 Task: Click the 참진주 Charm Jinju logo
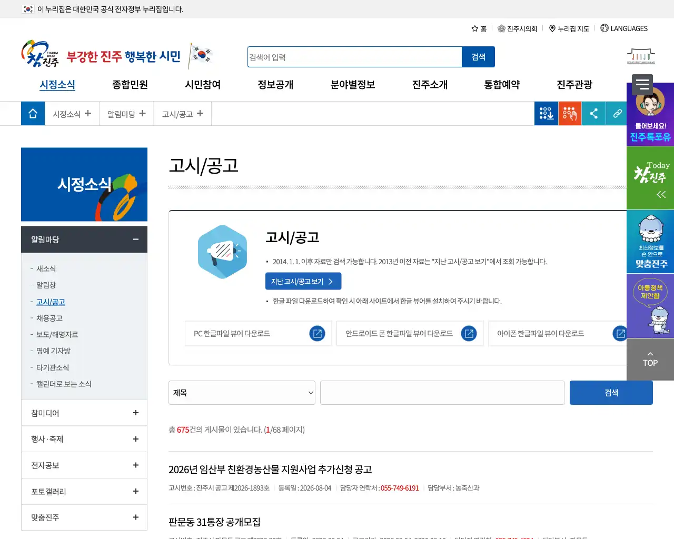point(40,54)
